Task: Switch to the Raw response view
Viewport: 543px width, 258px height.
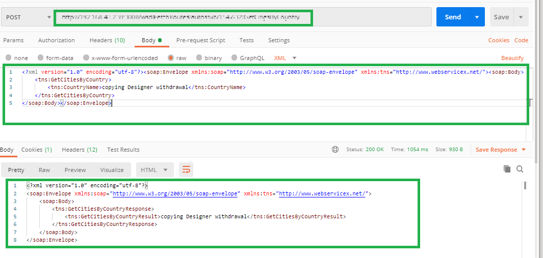Action: (44, 170)
